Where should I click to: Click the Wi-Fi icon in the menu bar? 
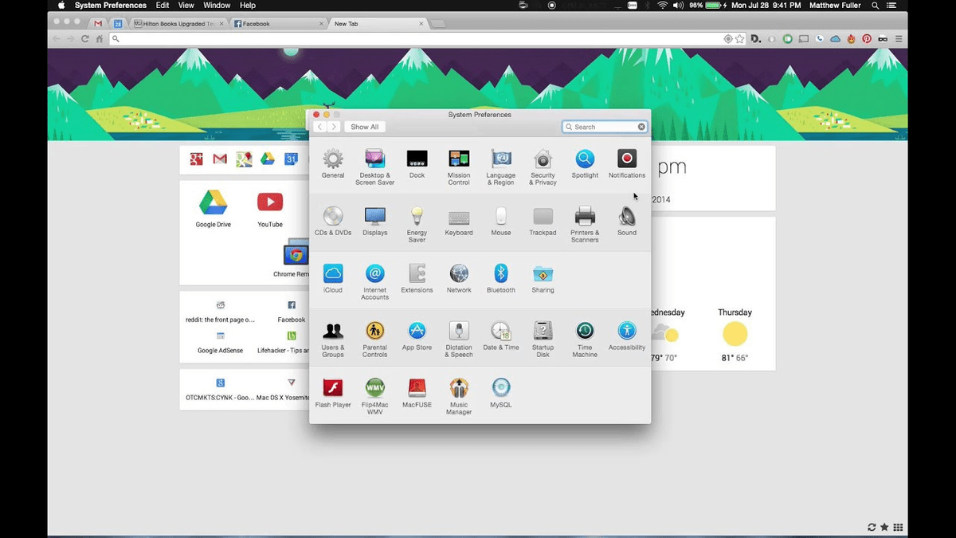662,6
